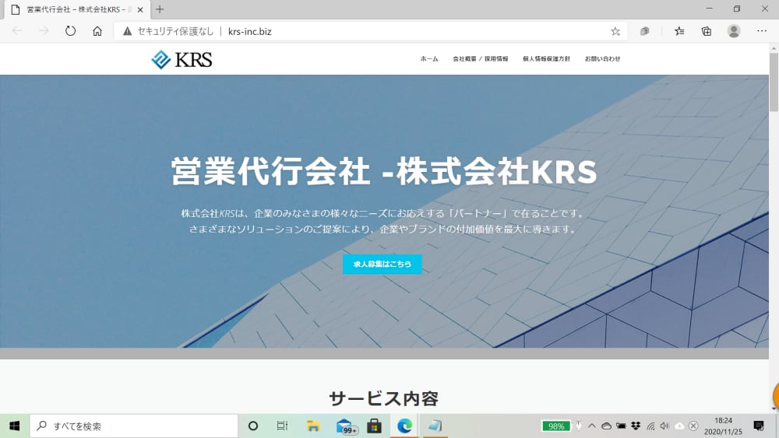The width and height of the screenshot is (779, 438).
Task: Click the not-secure warning triangle icon
Action: [128, 31]
